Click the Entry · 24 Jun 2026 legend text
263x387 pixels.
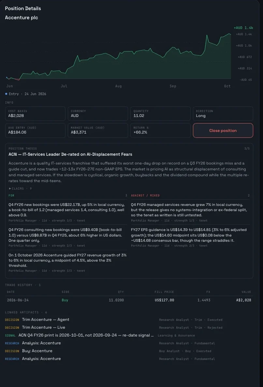27,94
